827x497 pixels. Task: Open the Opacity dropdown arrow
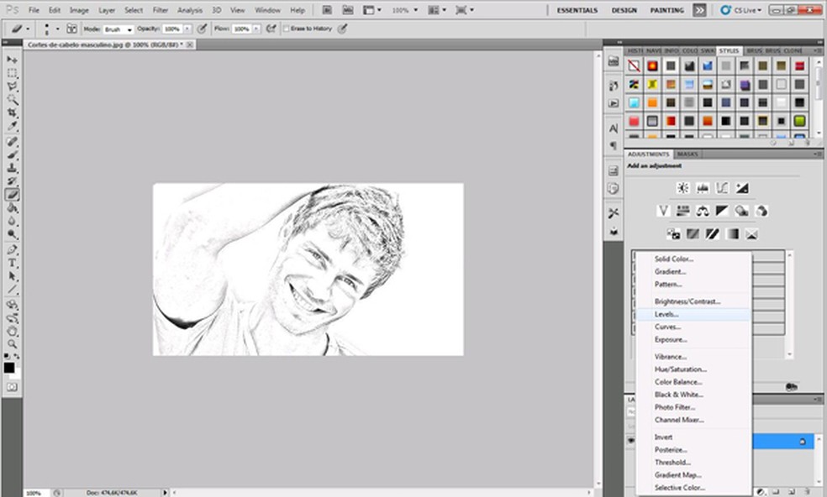click(x=187, y=29)
